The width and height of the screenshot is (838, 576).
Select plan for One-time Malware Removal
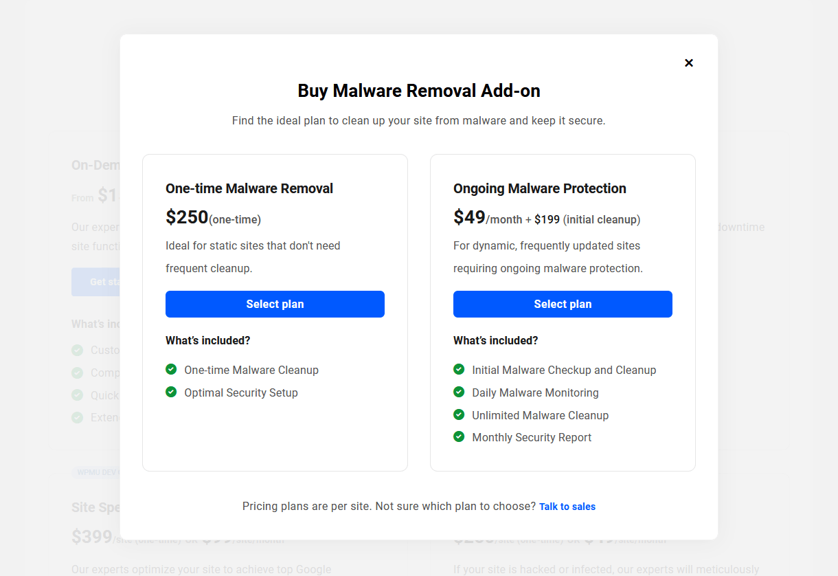point(275,304)
